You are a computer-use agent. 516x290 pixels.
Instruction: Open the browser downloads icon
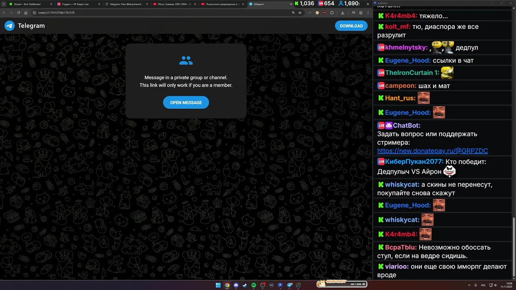(343, 12)
